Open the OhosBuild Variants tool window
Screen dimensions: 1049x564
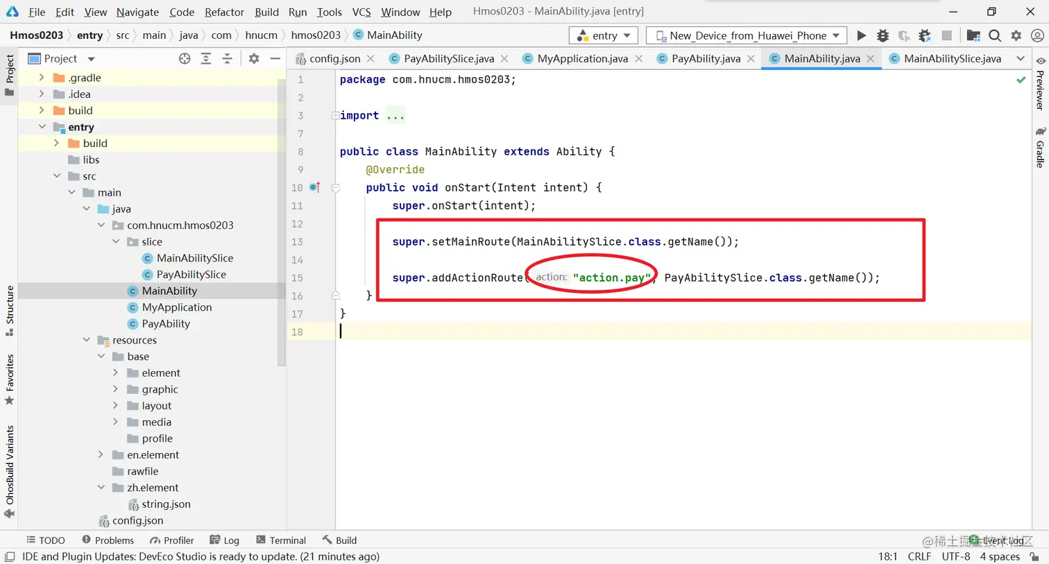click(10, 472)
